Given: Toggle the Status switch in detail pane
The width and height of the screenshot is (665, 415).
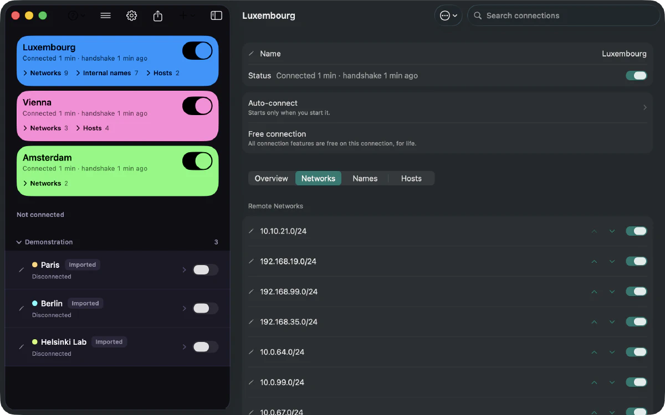Looking at the screenshot, I should 636,76.
